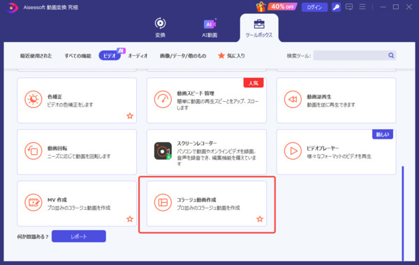This screenshot has height=265, width=419.
Task: Switch to the AI動画 tab
Action: tap(209, 27)
